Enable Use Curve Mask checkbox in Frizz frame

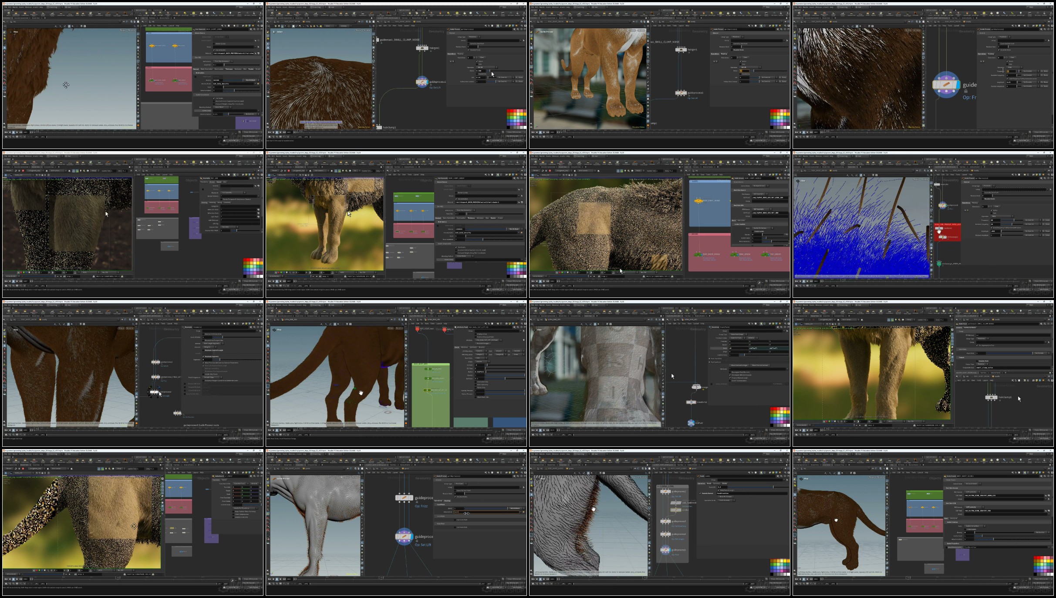coord(455,520)
